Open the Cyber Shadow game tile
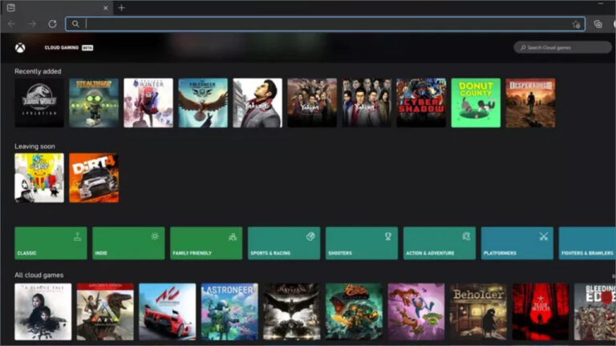616x346 pixels. pyautogui.click(x=421, y=103)
